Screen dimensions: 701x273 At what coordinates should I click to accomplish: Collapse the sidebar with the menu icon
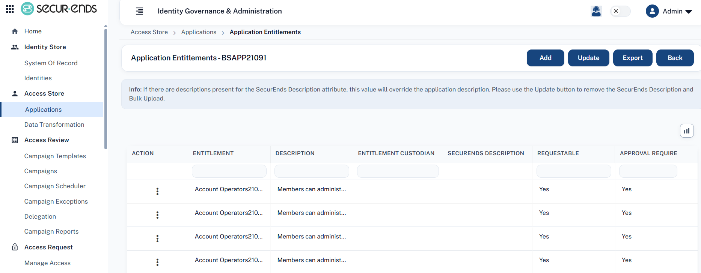coord(139,11)
